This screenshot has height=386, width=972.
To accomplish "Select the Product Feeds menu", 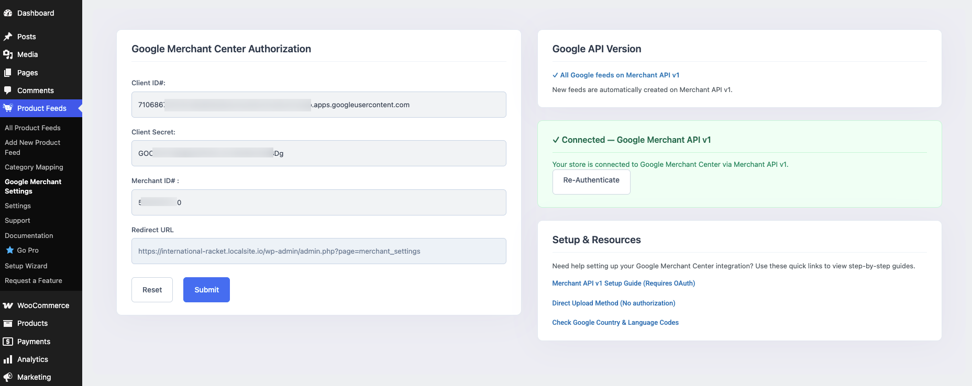I will [41, 108].
